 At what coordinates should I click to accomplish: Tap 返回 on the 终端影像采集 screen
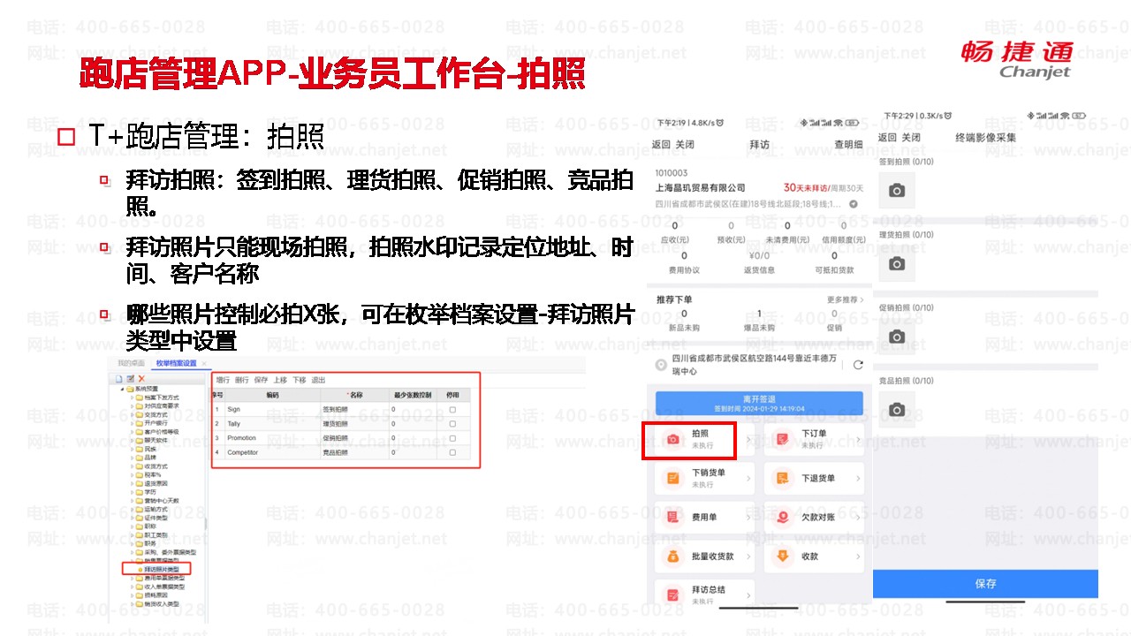pyautogui.click(x=887, y=138)
